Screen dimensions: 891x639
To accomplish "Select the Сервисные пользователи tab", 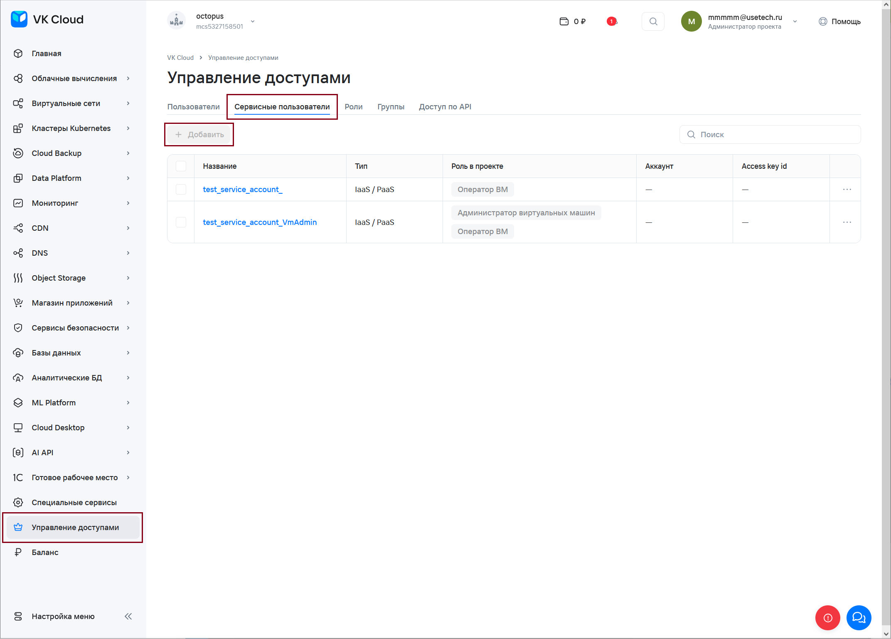I will [282, 107].
